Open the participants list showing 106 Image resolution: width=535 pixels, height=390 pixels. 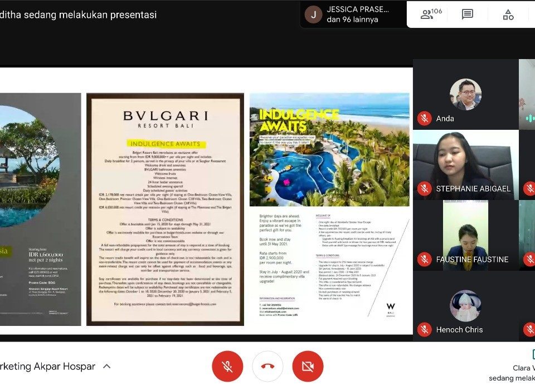(431, 14)
